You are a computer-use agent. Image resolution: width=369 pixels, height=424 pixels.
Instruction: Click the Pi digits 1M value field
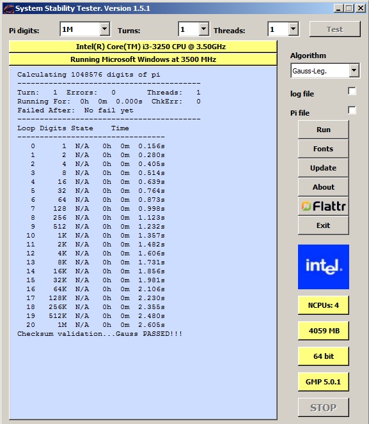(80, 29)
